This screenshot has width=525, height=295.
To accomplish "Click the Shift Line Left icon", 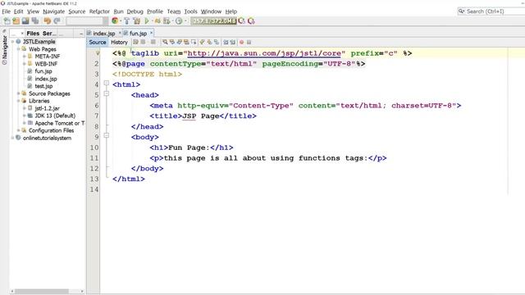I will click(x=226, y=42).
